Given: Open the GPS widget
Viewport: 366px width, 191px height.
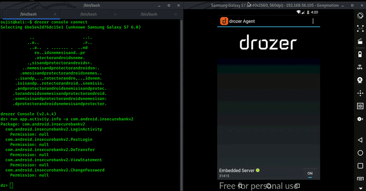Looking at the screenshot, I should pyautogui.click(x=360, y=67).
